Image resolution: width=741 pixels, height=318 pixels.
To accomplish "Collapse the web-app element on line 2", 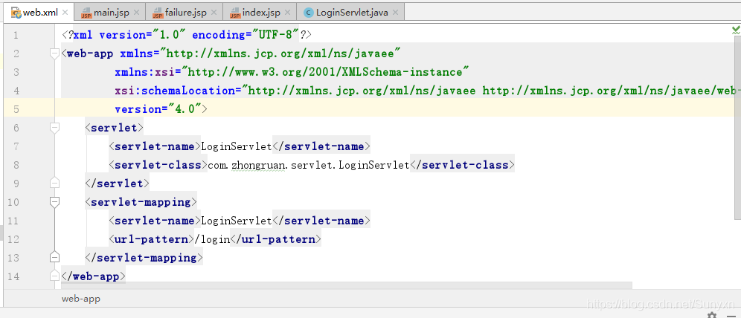I will [x=55, y=53].
